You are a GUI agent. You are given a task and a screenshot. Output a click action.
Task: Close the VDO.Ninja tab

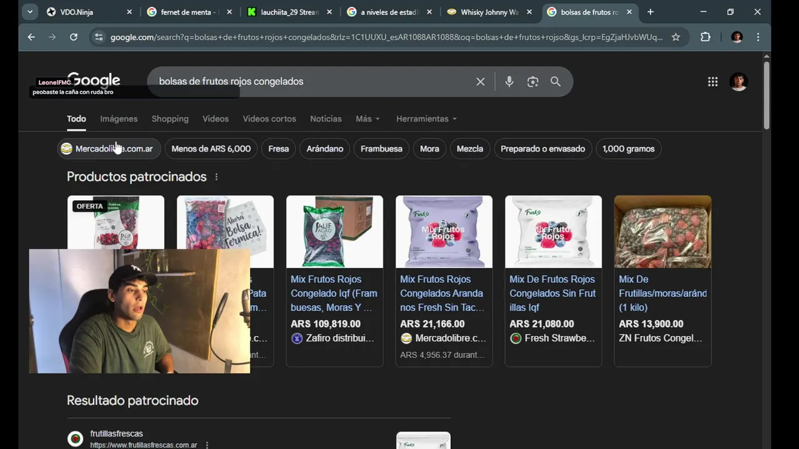click(x=129, y=12)
